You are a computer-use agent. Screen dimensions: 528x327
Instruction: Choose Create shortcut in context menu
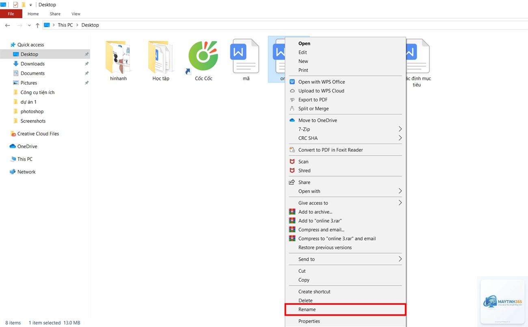coord(345,292)
